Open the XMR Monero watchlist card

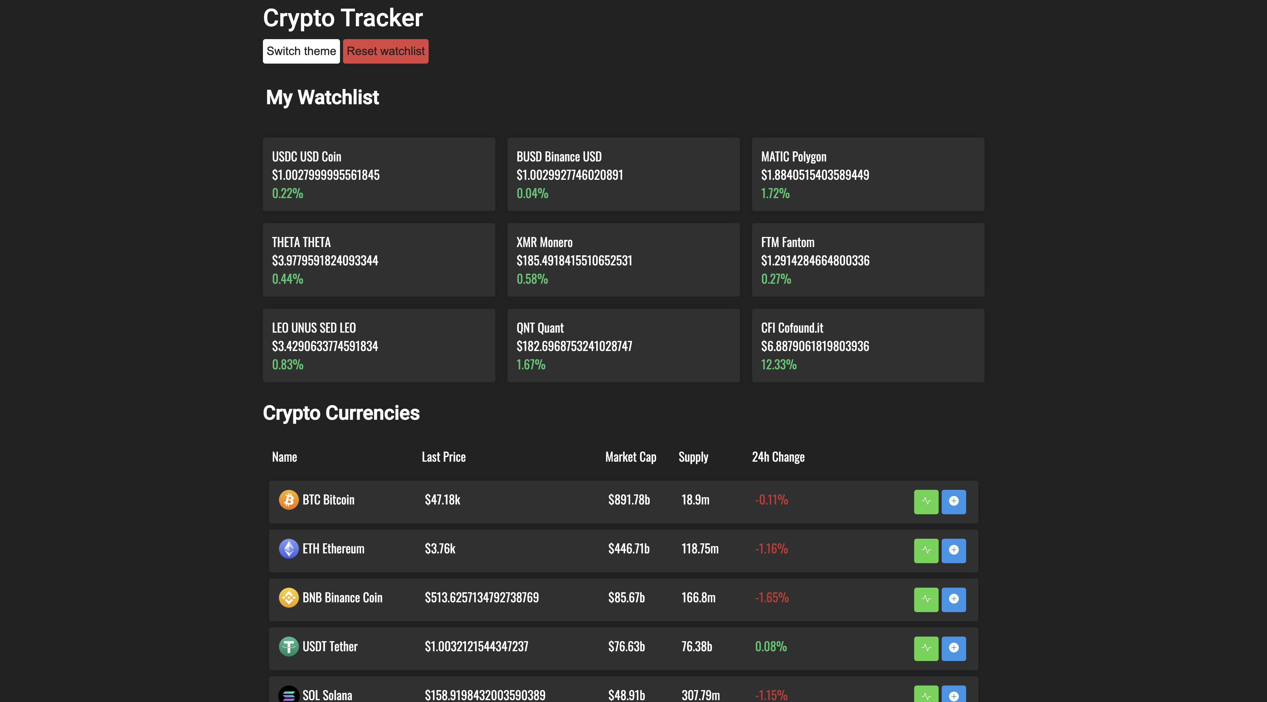623,260
